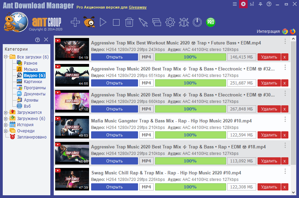This screenshot has height=198, width=299.
Task: Stop downloads using the square Stop icon
Action: click(x=116, y=22)
